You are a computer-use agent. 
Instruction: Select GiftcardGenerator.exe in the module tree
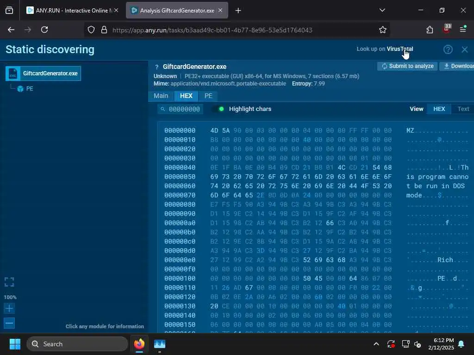click(43, 73)
